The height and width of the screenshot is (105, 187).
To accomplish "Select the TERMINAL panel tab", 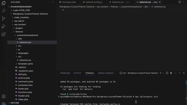I will pyautogui.click(x=90, y=73).
